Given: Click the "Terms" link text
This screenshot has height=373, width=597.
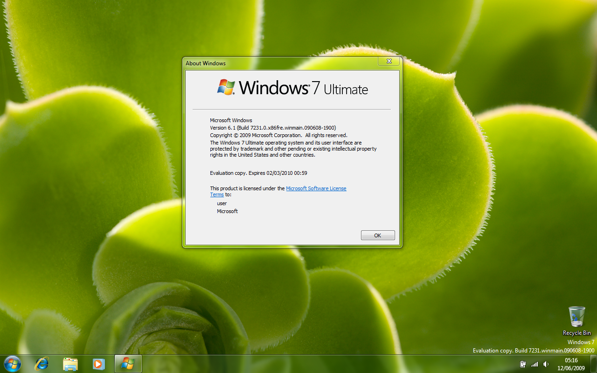Looking at the screenshot, I should 217,194.
